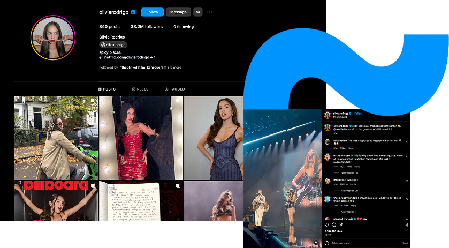
Task: Message oliviarodrigo from the profile header
Action: point(178,12)
